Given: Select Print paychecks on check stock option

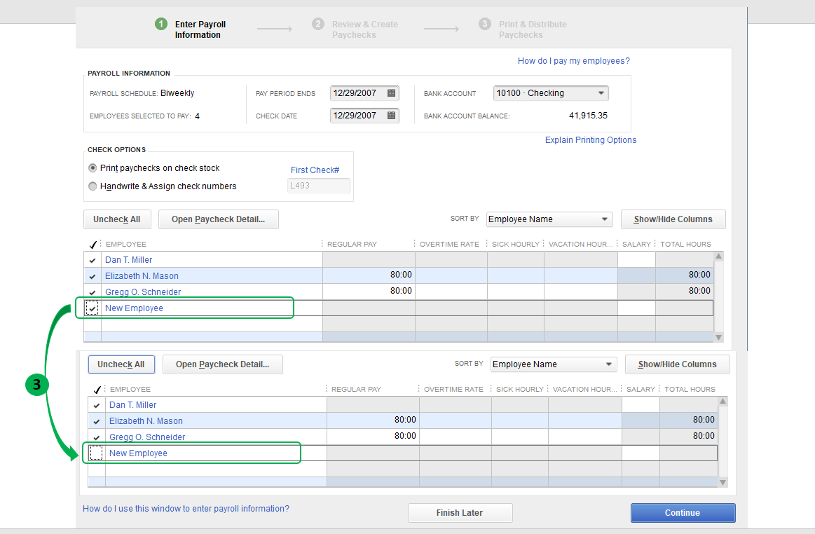Looking at the screenshot, I should click(93, 168).
